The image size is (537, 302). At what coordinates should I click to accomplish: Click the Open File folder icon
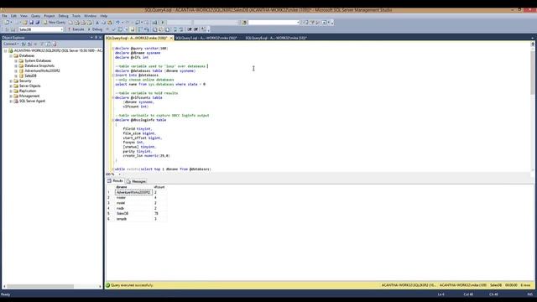24,23
